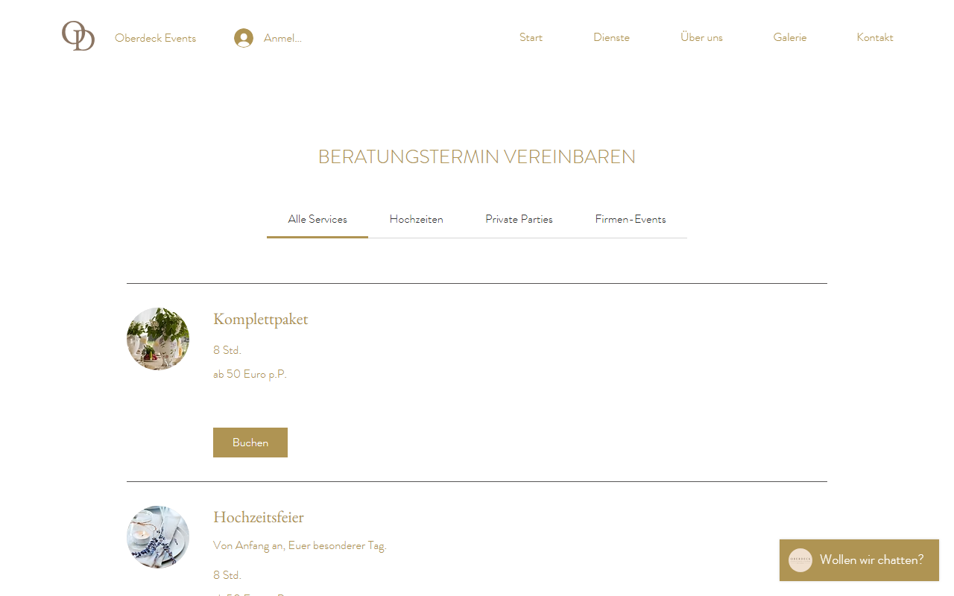Click the user account avatar icon
This screenshot has height=596, width=954.
[x=244, y=38]
